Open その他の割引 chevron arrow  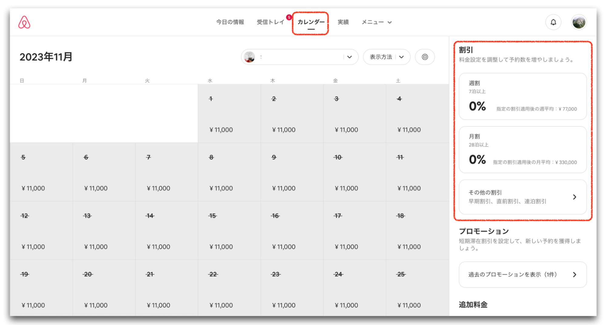click(574, 197)
